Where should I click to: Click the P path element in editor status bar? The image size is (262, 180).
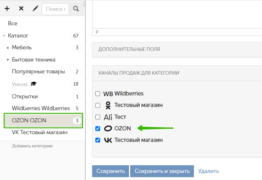point(97,32)
